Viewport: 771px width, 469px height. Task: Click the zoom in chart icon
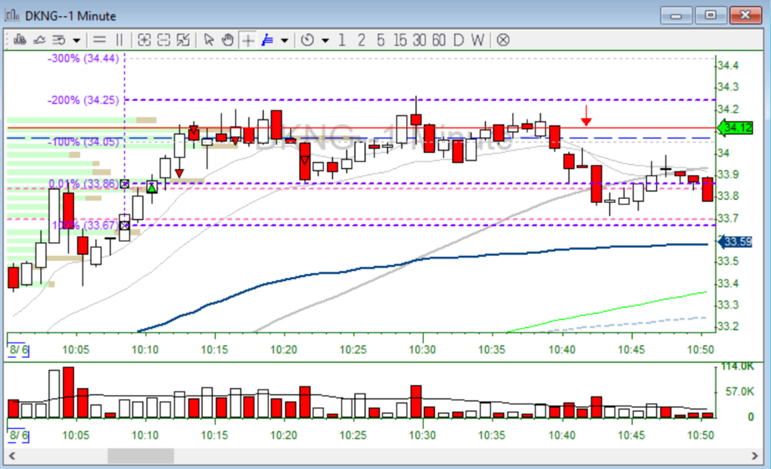[144, 39]
